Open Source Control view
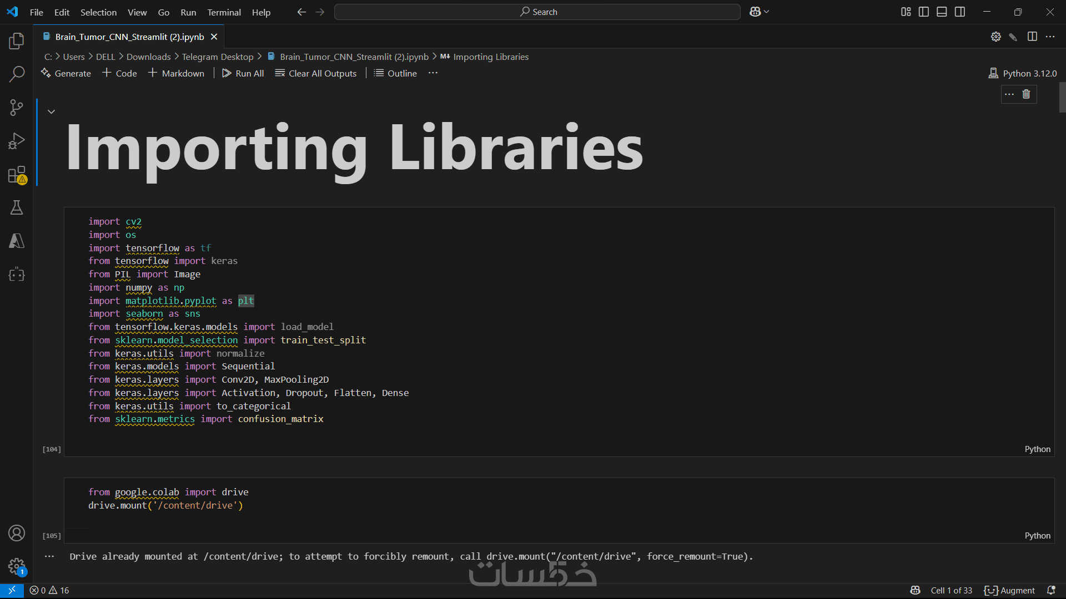The width and height of the screenshot is (1066, 599). (x=17, y=108)
